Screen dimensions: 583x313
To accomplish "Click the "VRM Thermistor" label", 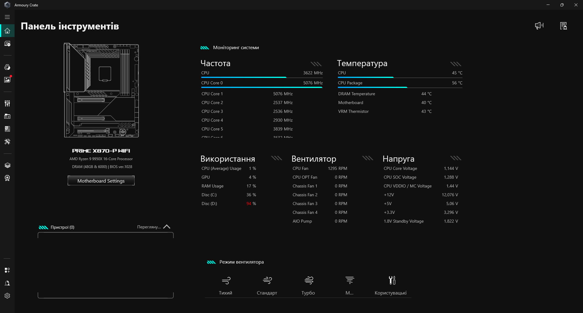I will coord(353,111).
